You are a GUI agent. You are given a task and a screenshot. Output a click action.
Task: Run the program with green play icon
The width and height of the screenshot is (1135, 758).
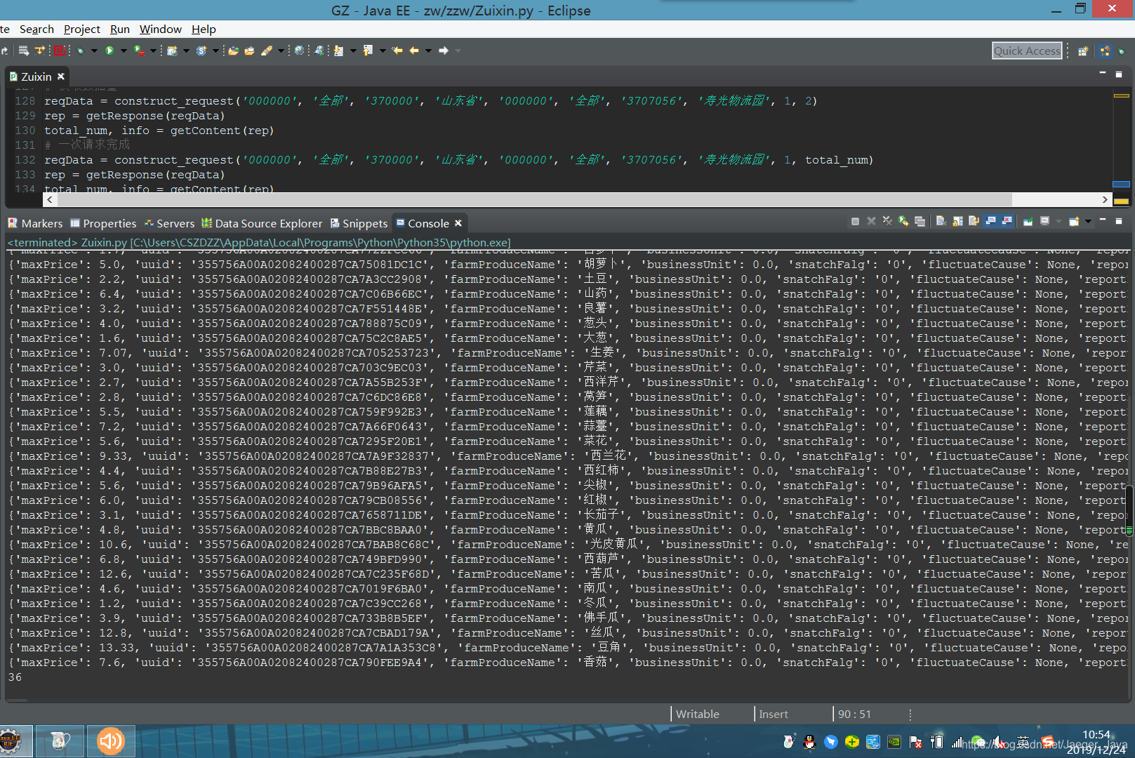click(x=109, y=51)
